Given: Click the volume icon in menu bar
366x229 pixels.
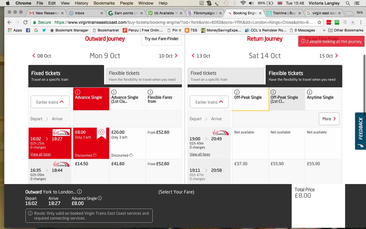Looking at the screenshot, I should pyautogui.click(x=251, y=3).
